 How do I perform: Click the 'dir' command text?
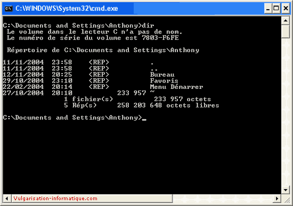148,26
